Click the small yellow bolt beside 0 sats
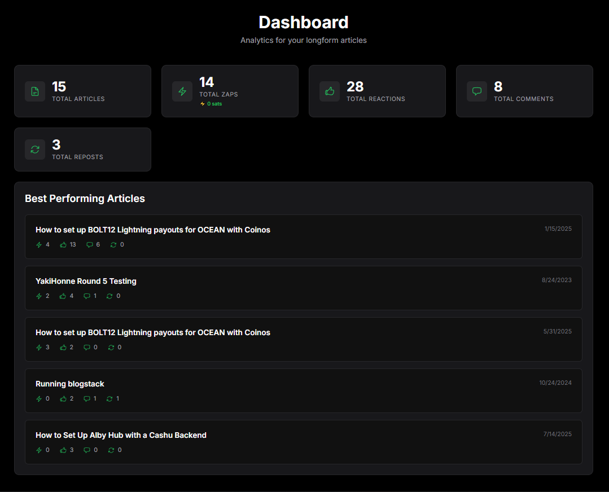609x492 pixels. [x=203, y=104]
